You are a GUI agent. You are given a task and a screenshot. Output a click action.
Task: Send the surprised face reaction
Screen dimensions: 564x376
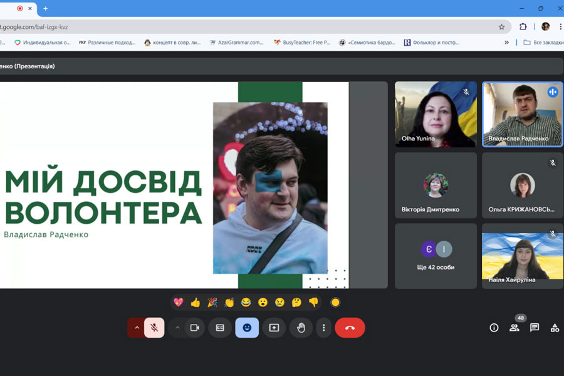tap(263, 302)
